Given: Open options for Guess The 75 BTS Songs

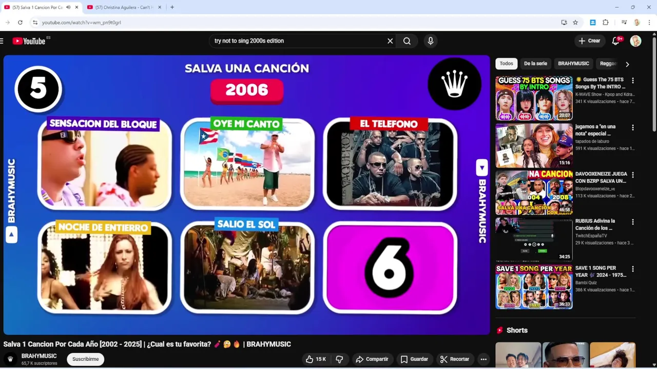Looking at the screenshot, I should click(632, 80).
